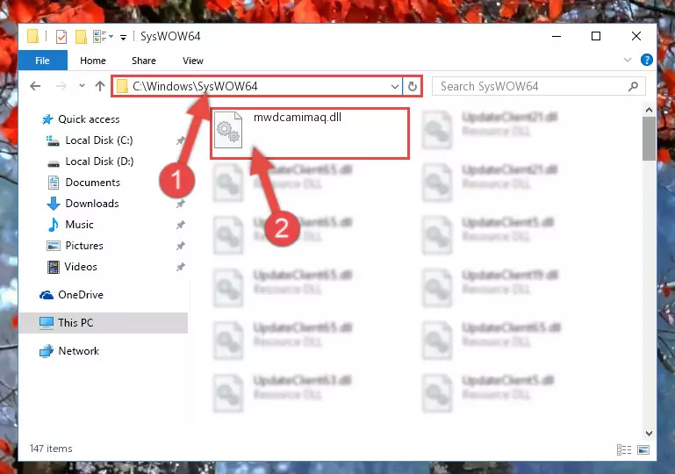This screenshot has width=675, height=474.
Task: Click the New folder icon in quick access toolbar
Action: tap(81, 37)
